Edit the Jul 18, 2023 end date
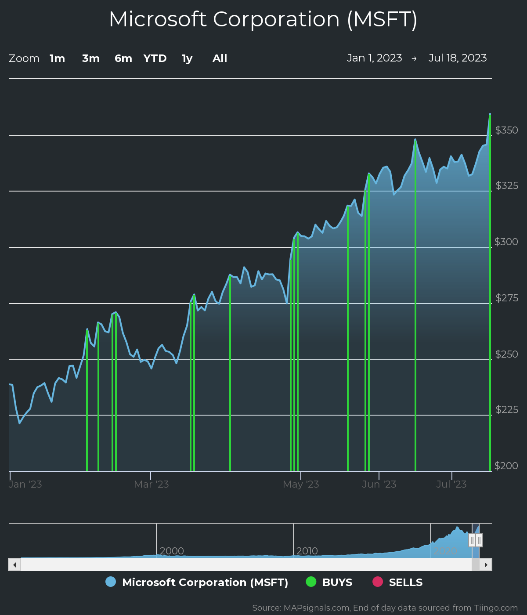527x615 pixels. coord(458,58)
